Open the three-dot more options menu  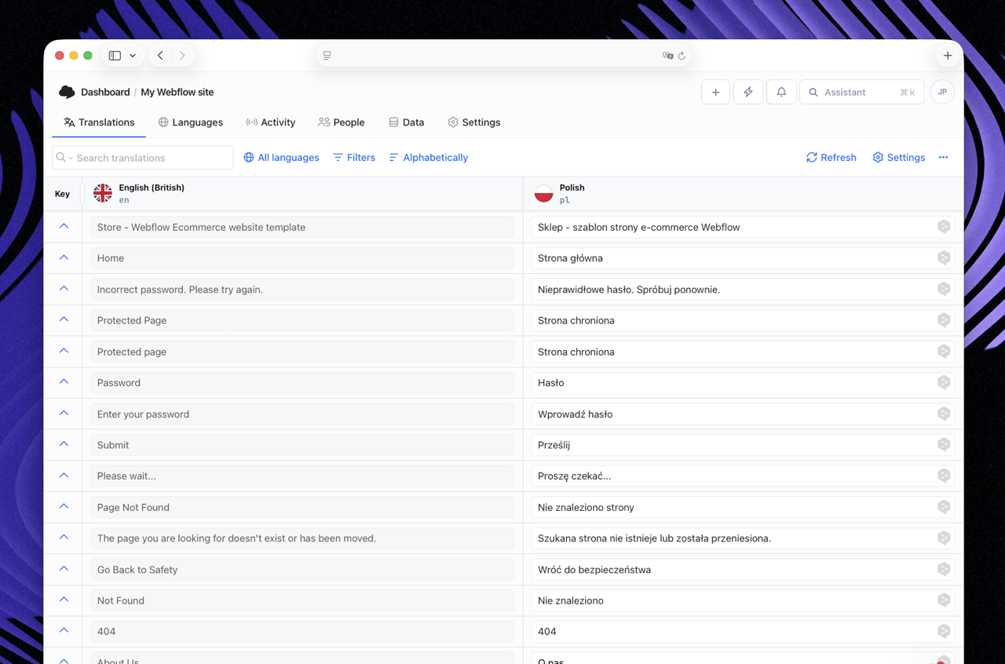click(943, 157)
